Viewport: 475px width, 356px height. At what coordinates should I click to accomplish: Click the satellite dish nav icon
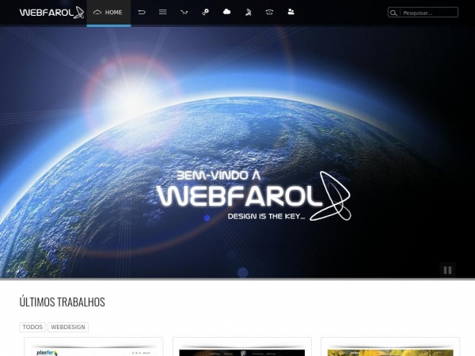coord(248,12)
